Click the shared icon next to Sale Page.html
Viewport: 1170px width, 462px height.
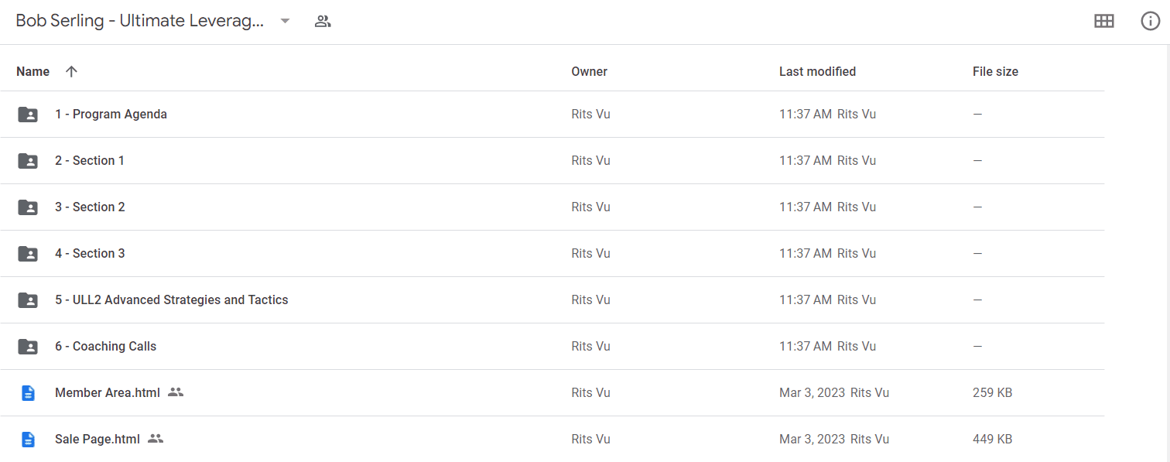[x=156, y=439]
